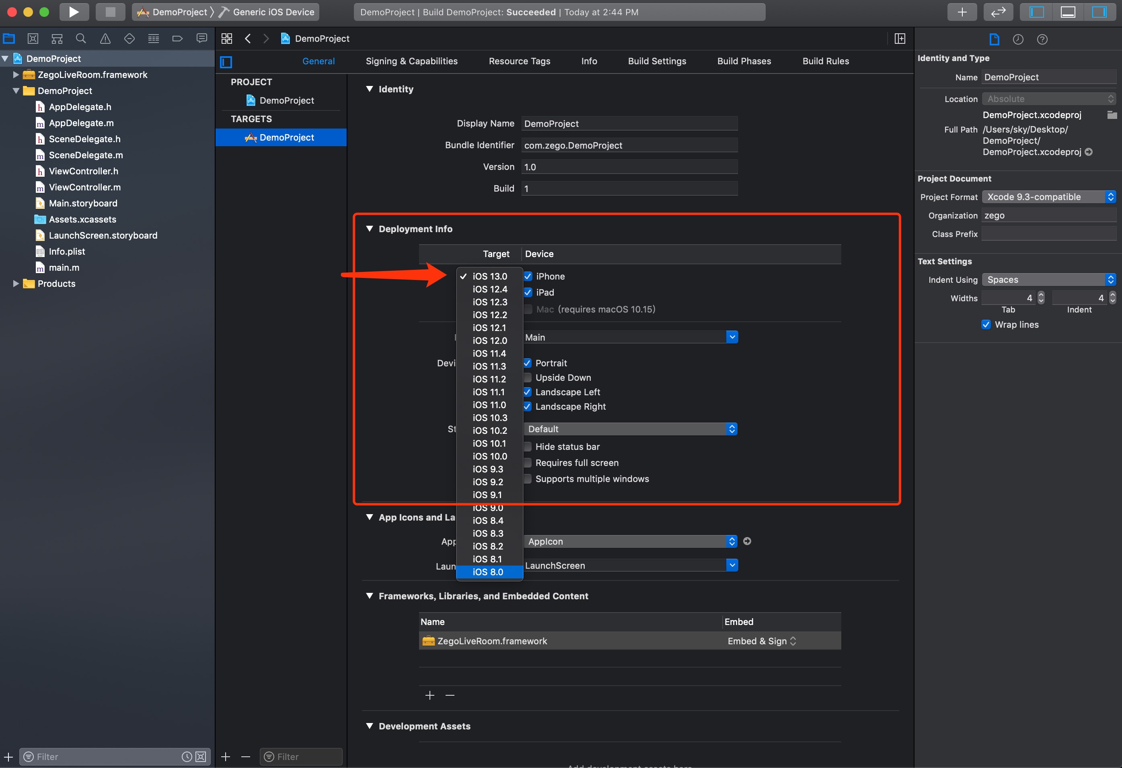Hide the Navigator panel via toolbar
Image resolution: width=1122 pixels, height=768 pixels.
(1036, 12)
